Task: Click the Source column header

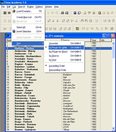Action: pyautogui.click(x=76, y=40)
